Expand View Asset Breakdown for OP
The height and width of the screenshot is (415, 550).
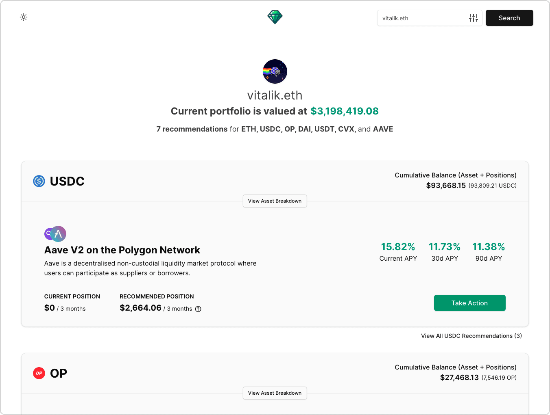click(x=275, y=393)
